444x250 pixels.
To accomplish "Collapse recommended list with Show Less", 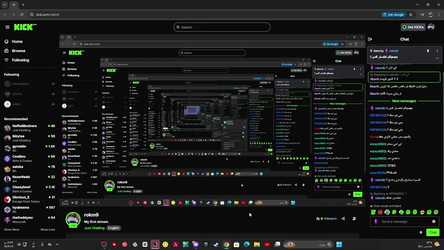I will tap(48, 230).
